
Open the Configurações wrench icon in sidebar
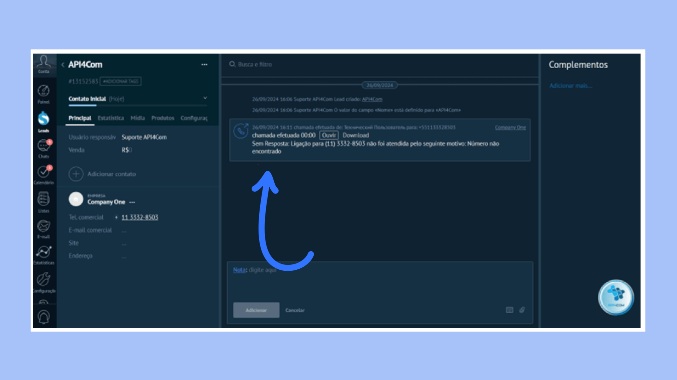[44, 283]
